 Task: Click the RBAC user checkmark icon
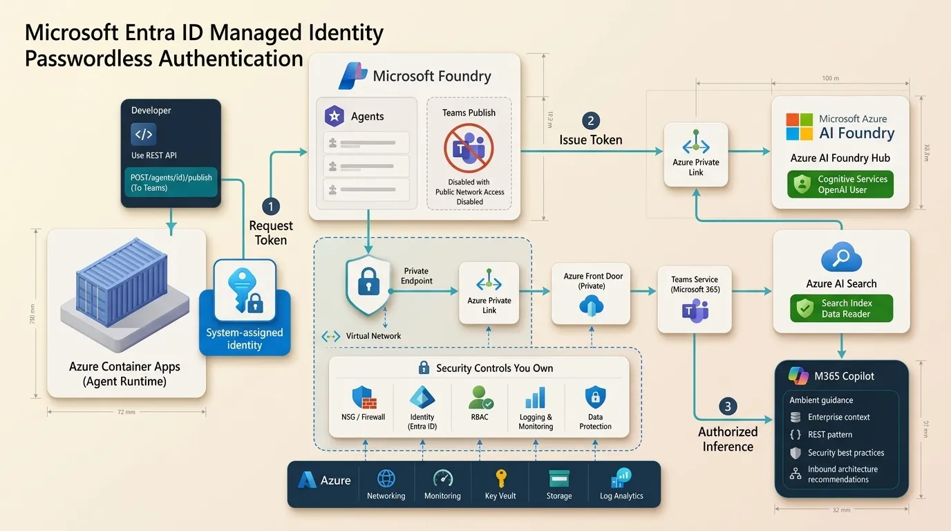[x=480, y=398]
